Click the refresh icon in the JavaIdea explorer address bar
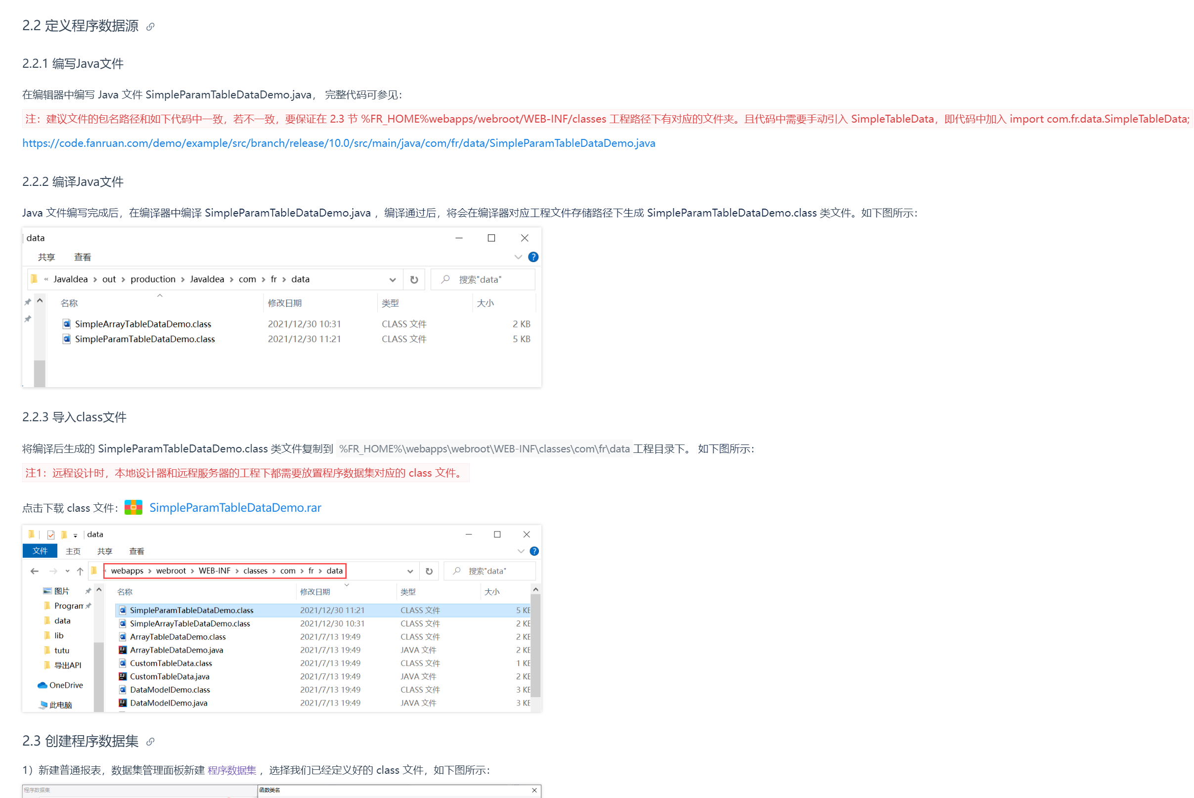Viewport: 1194px width, 798px height. click(414, 279)
